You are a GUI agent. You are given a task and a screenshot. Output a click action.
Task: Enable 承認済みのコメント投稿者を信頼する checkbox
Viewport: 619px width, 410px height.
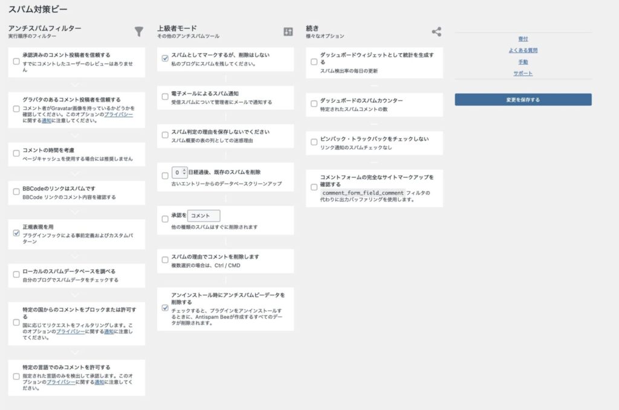(x=16, y=62)
